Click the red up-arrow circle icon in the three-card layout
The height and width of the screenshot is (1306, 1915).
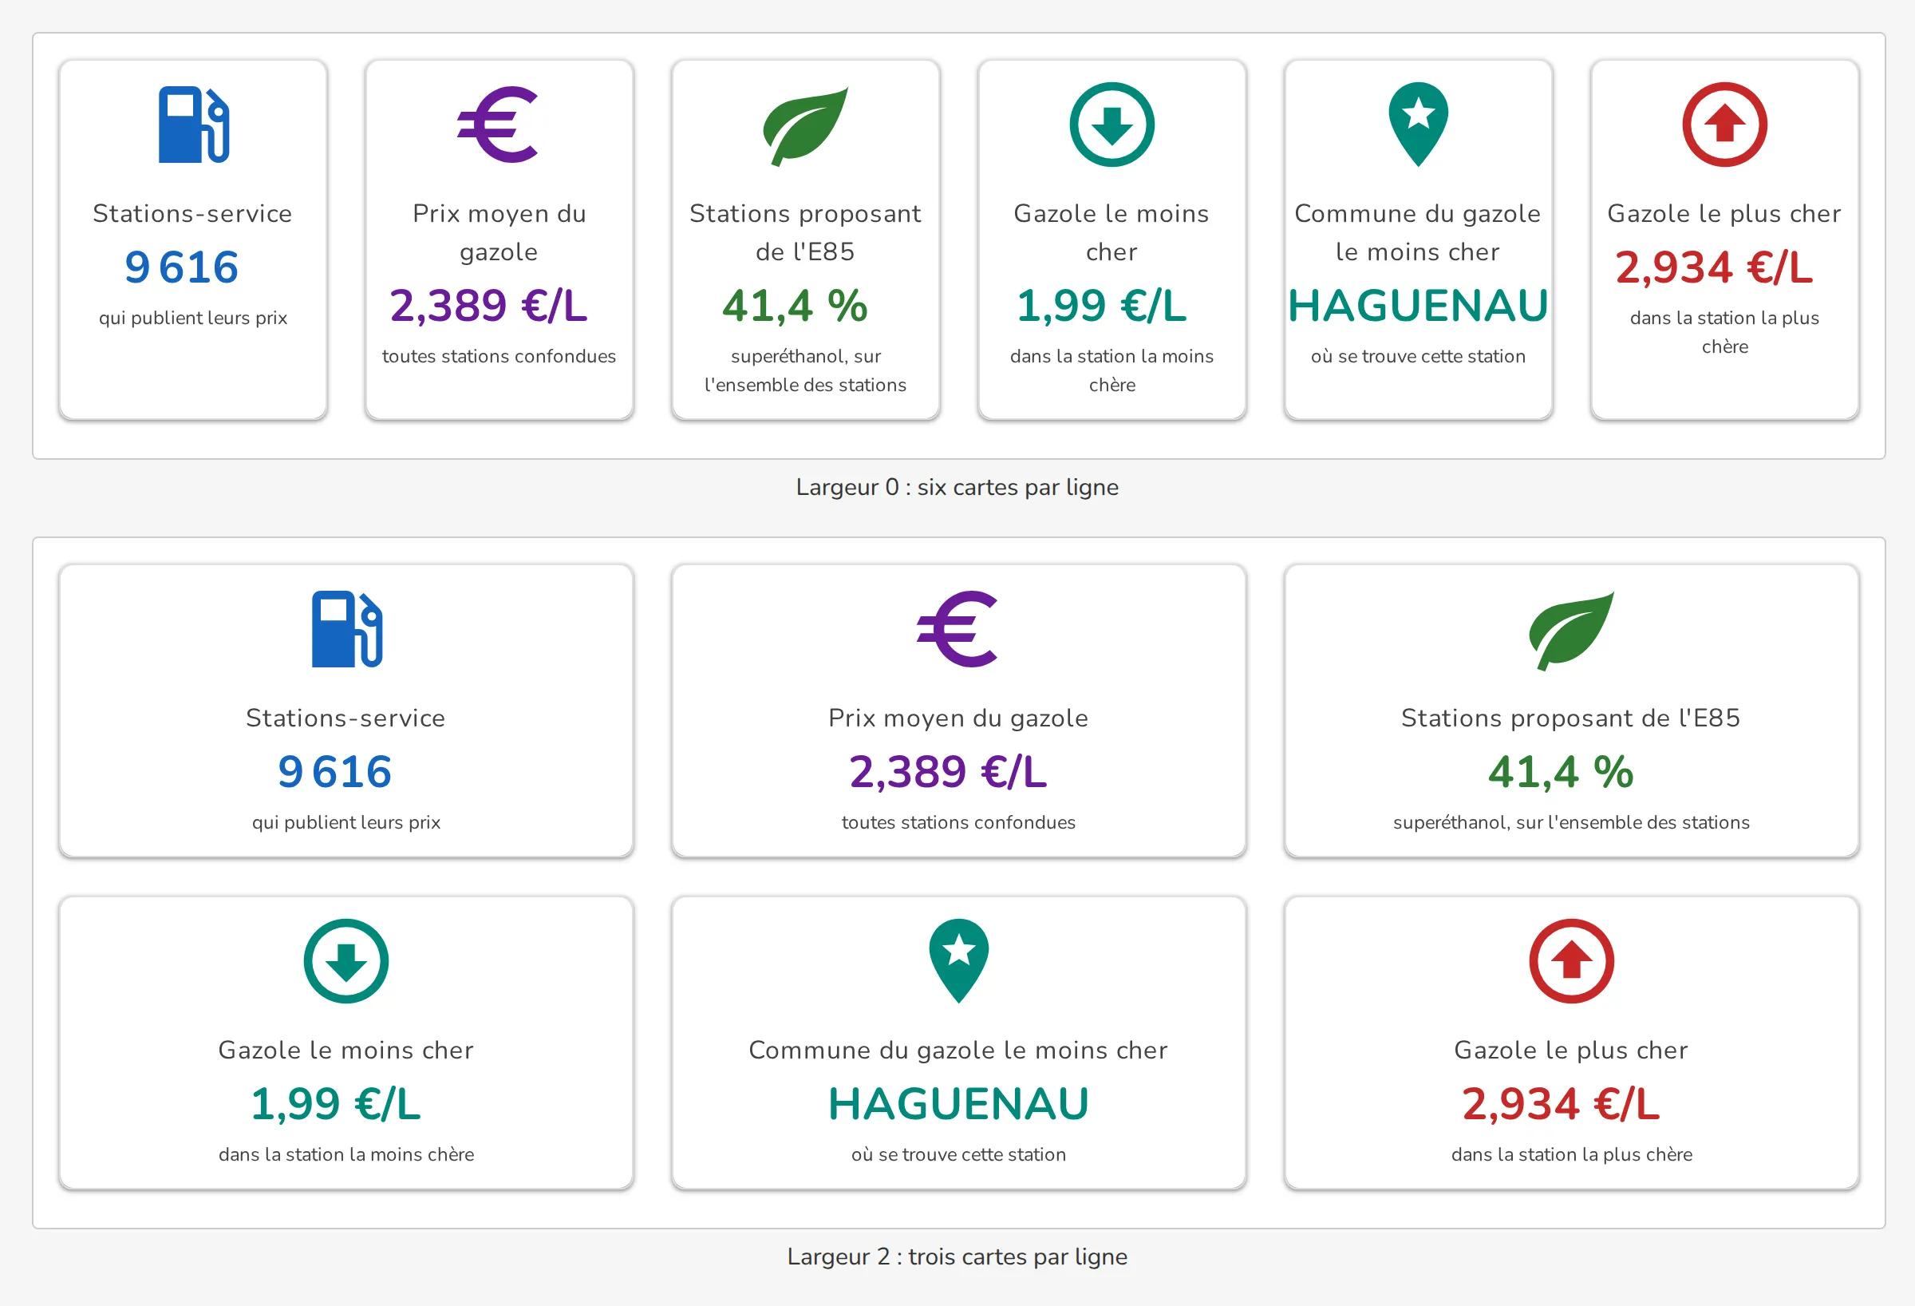pyautogui.click(x=1571, y=961)
